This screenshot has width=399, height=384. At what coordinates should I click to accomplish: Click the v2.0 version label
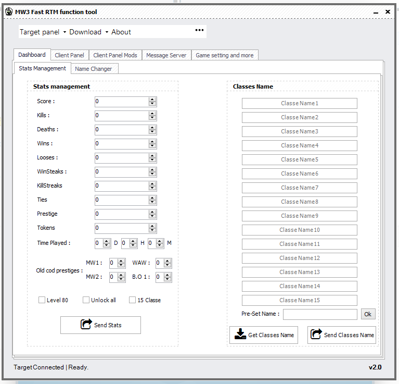click(x=375, y=367)
